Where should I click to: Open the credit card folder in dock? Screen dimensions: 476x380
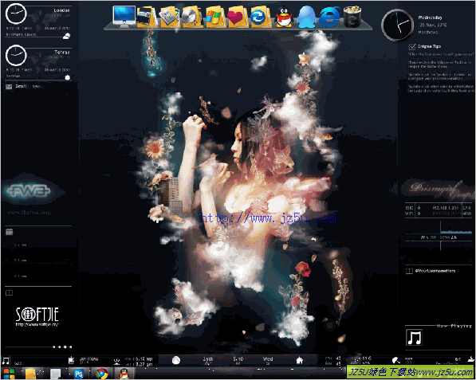[147, 17]
